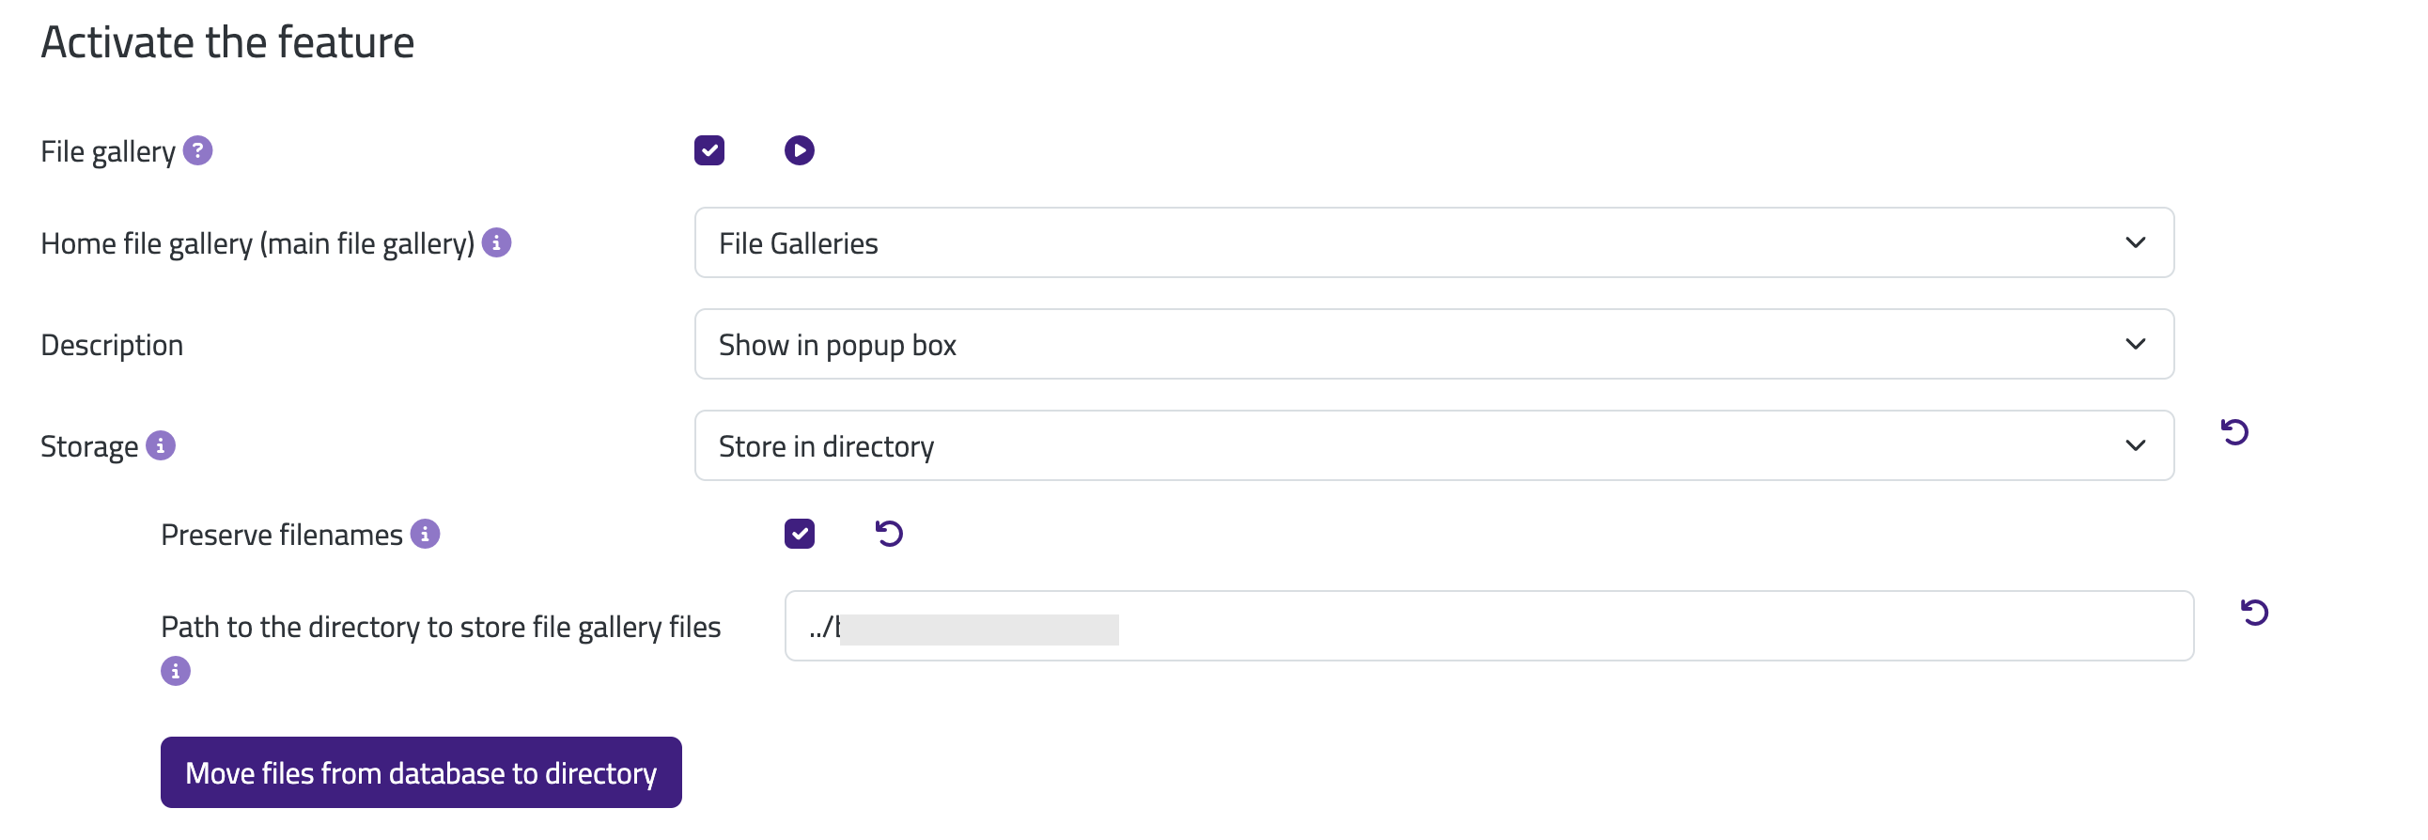Click info icon beside Home file gallery
The width and height of the screenshot is (2428, 840).
click(496, 242)
